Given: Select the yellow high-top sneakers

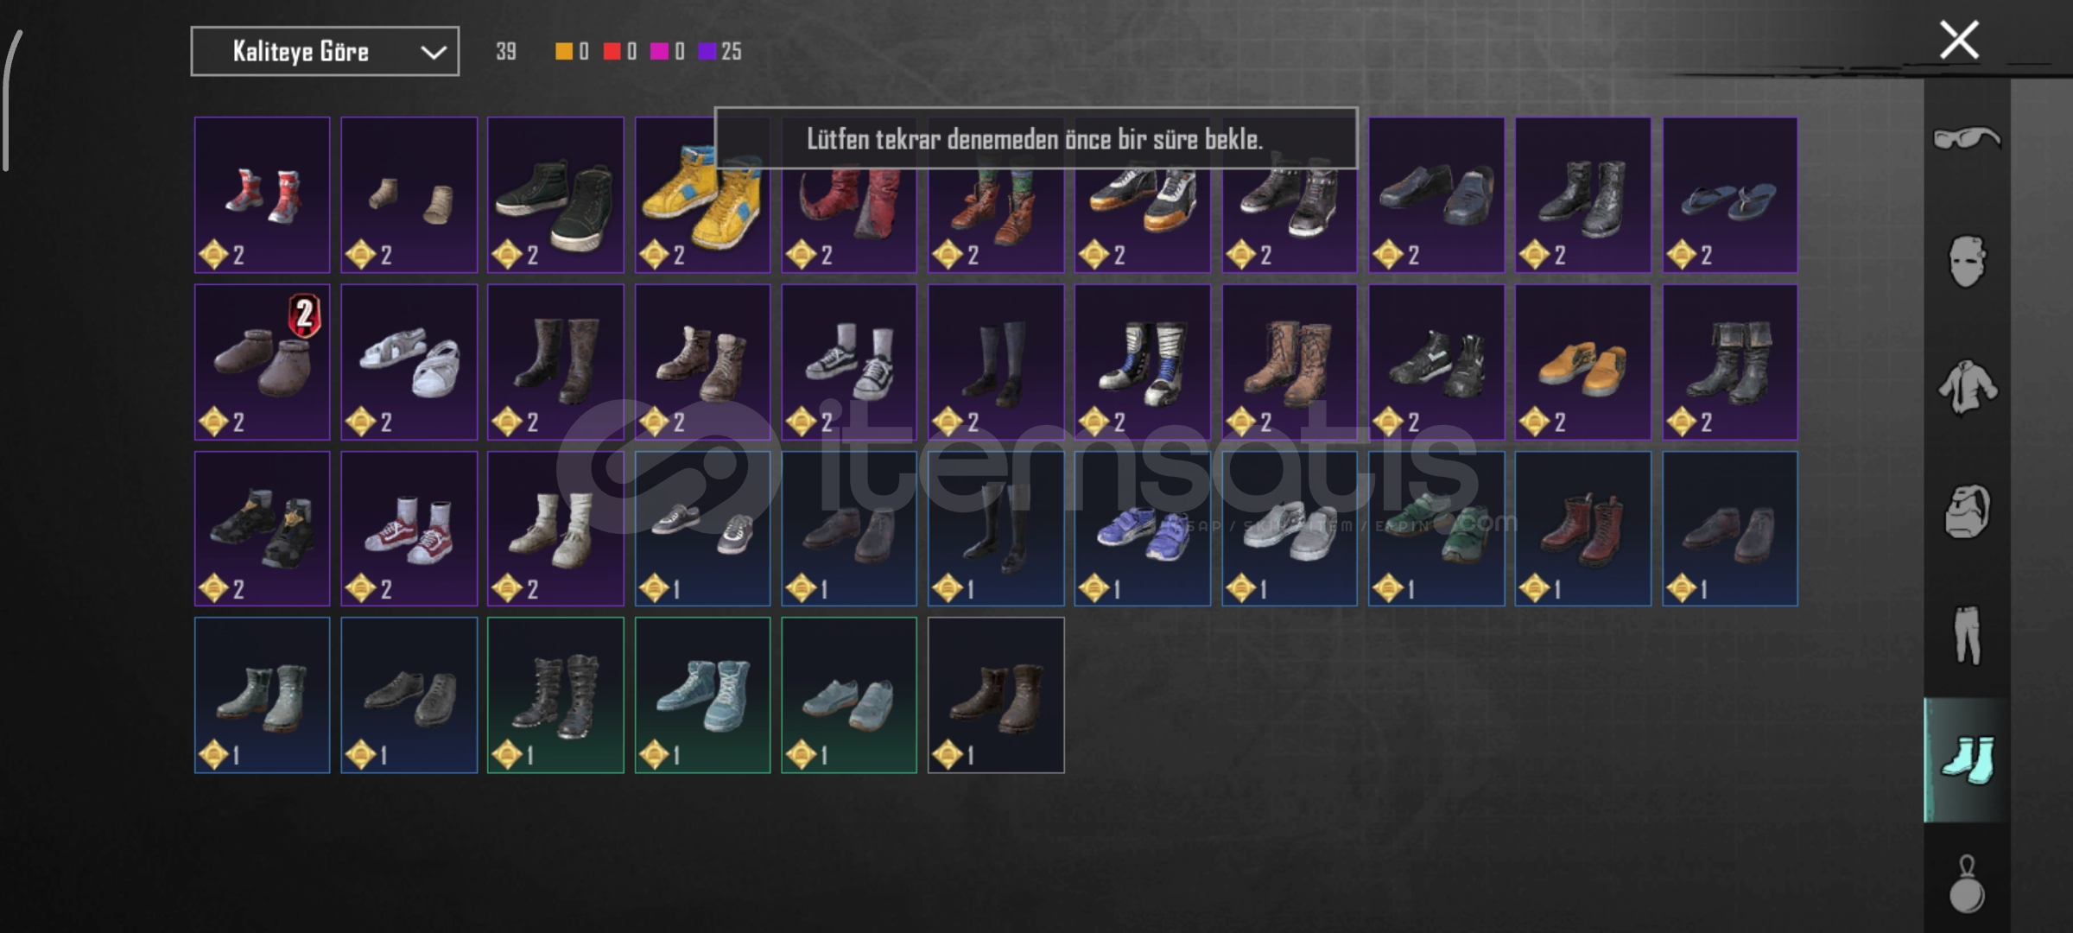Looking at the screenshot, I should pos(702,195).
